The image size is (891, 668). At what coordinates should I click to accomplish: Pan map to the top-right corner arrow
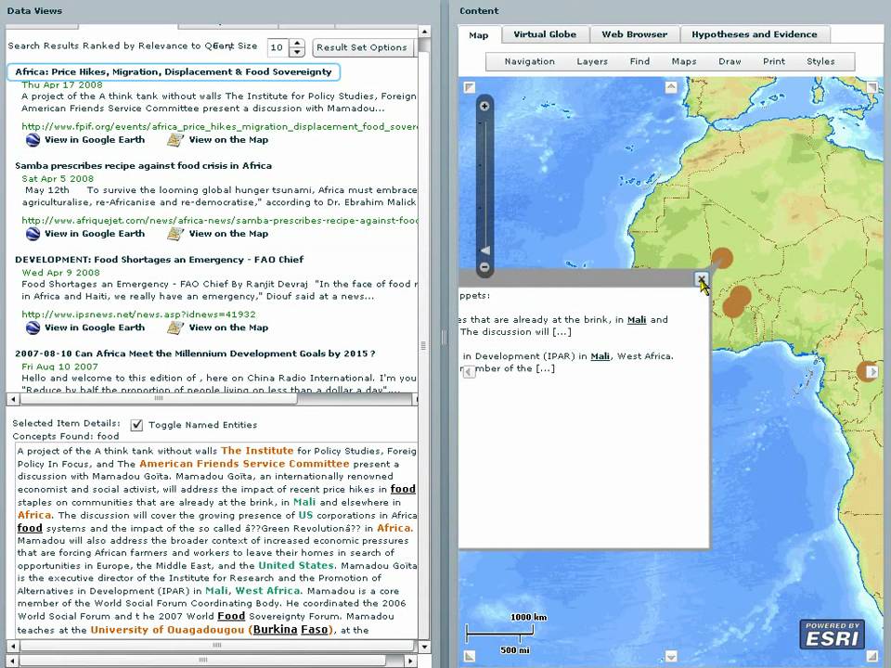click(872, 87)
